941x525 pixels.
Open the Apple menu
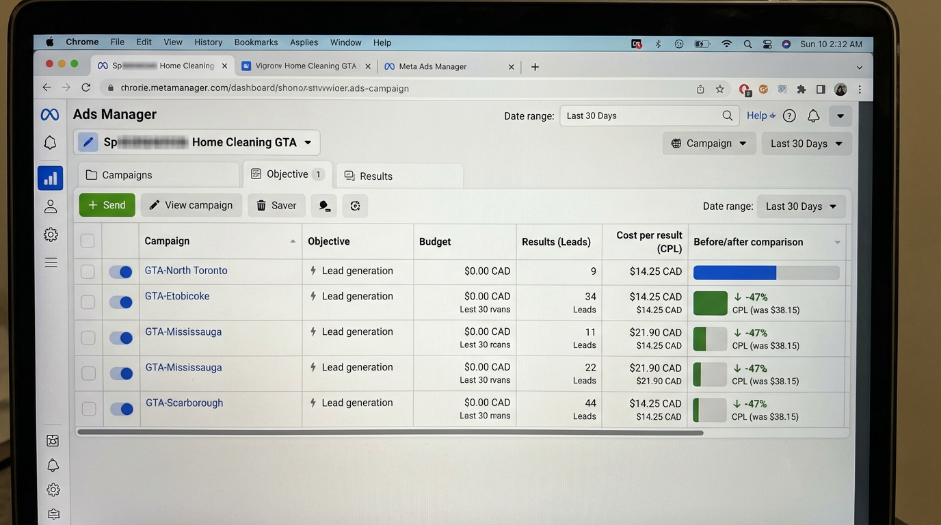click(x=50, y=42)
